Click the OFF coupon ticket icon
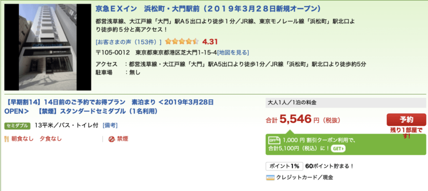The image size is (428, 191). point(274,140)
